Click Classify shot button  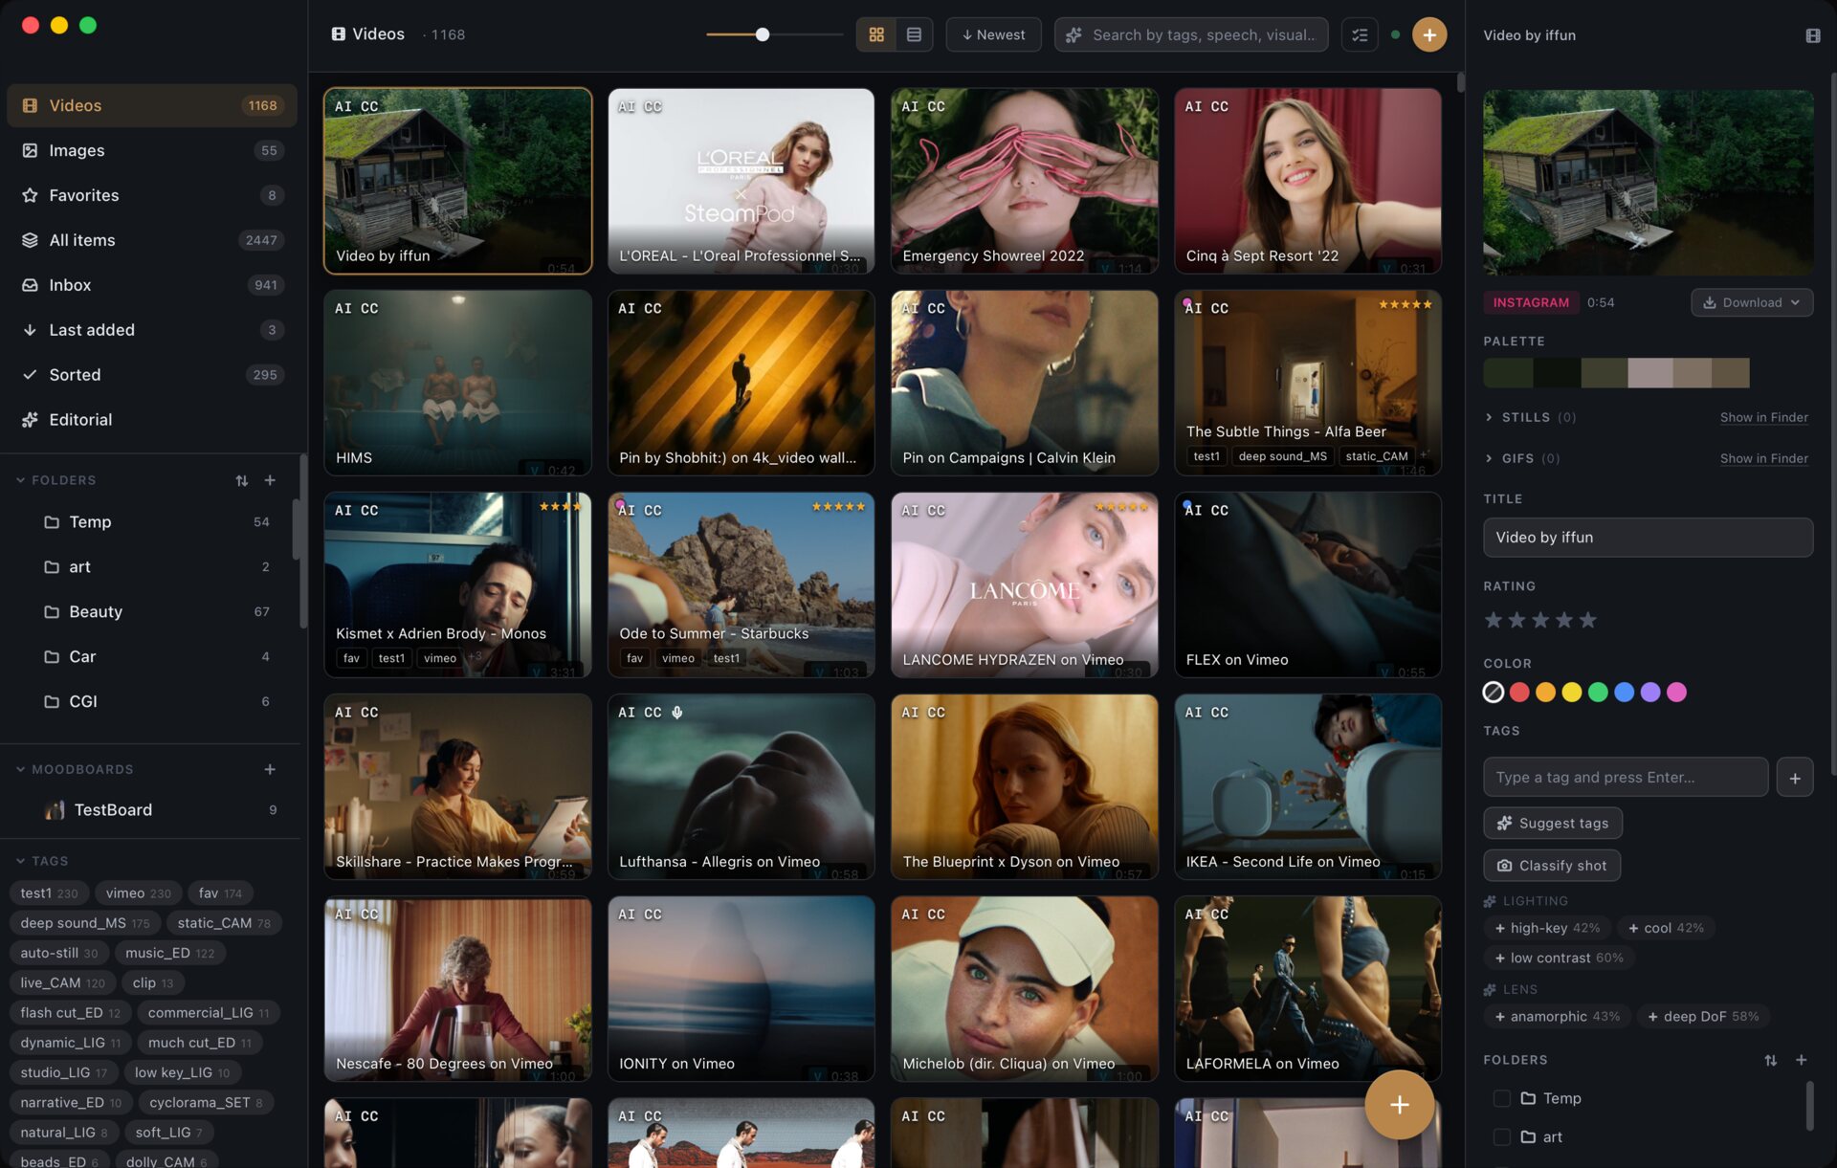tap(1552, 866)
